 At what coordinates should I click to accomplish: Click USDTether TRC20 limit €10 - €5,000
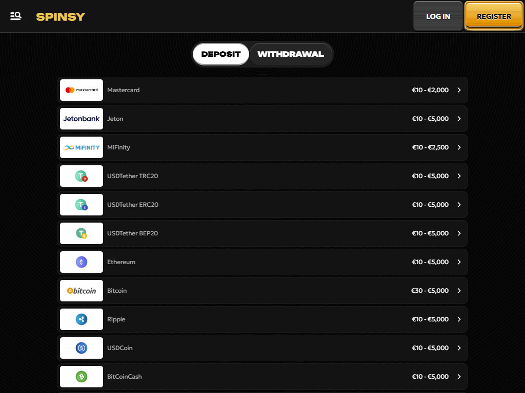click(x=430, y=176)
